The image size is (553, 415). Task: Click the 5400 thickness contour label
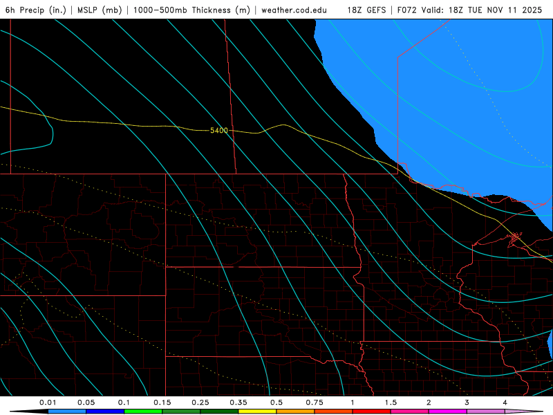coord(219,131)
